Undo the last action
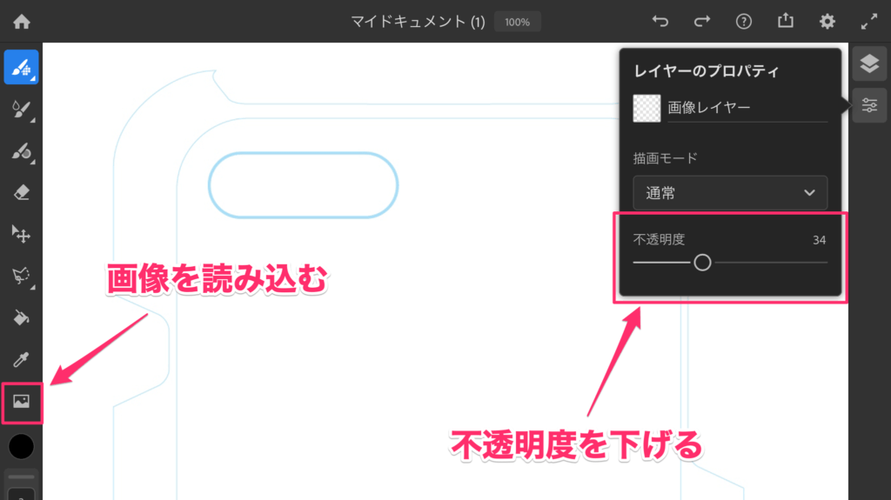 pyautogui.click(x=661, y=22)
